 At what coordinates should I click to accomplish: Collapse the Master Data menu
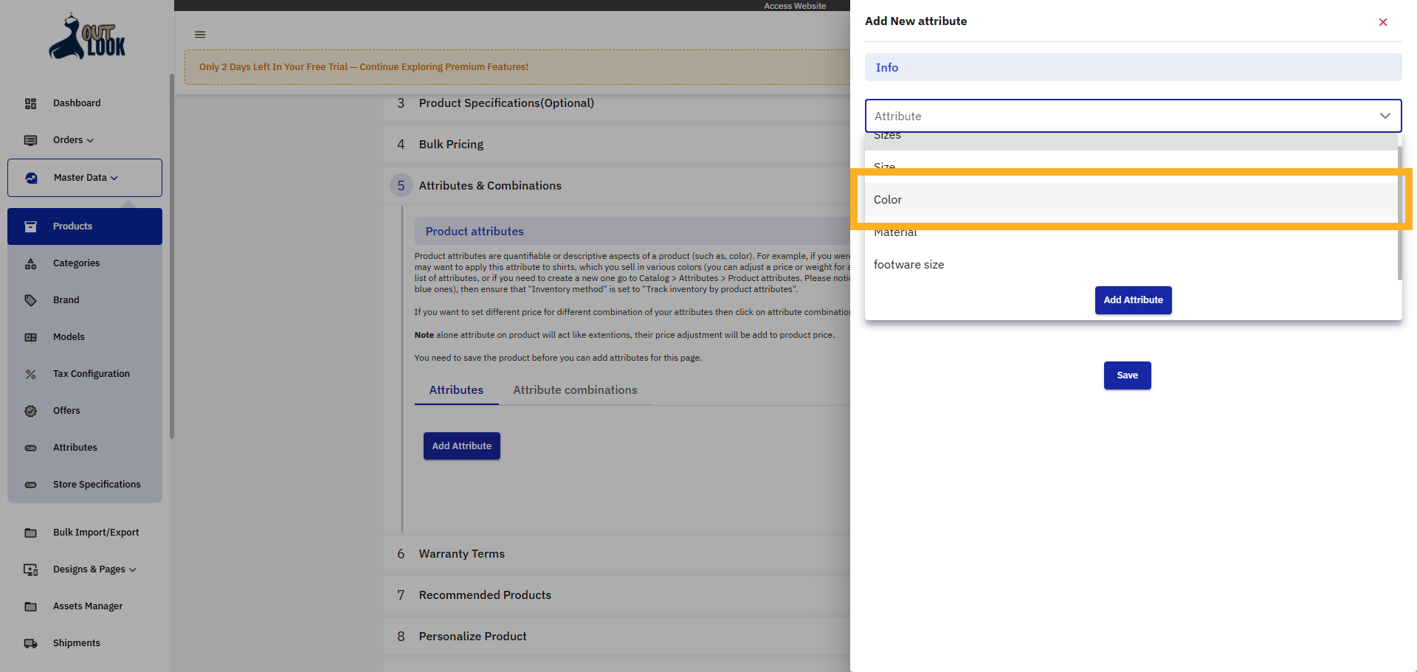(85, 178)
